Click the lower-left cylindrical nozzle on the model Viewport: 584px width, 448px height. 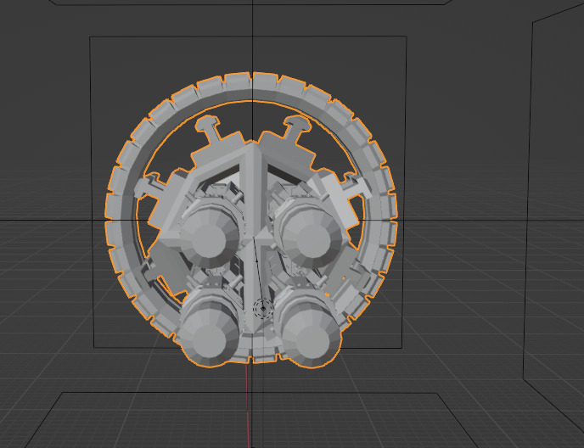(x=209, y=330)
